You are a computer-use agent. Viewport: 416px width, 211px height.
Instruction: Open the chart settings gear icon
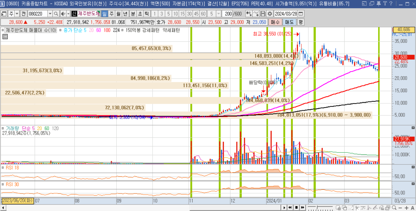point(270,14)
